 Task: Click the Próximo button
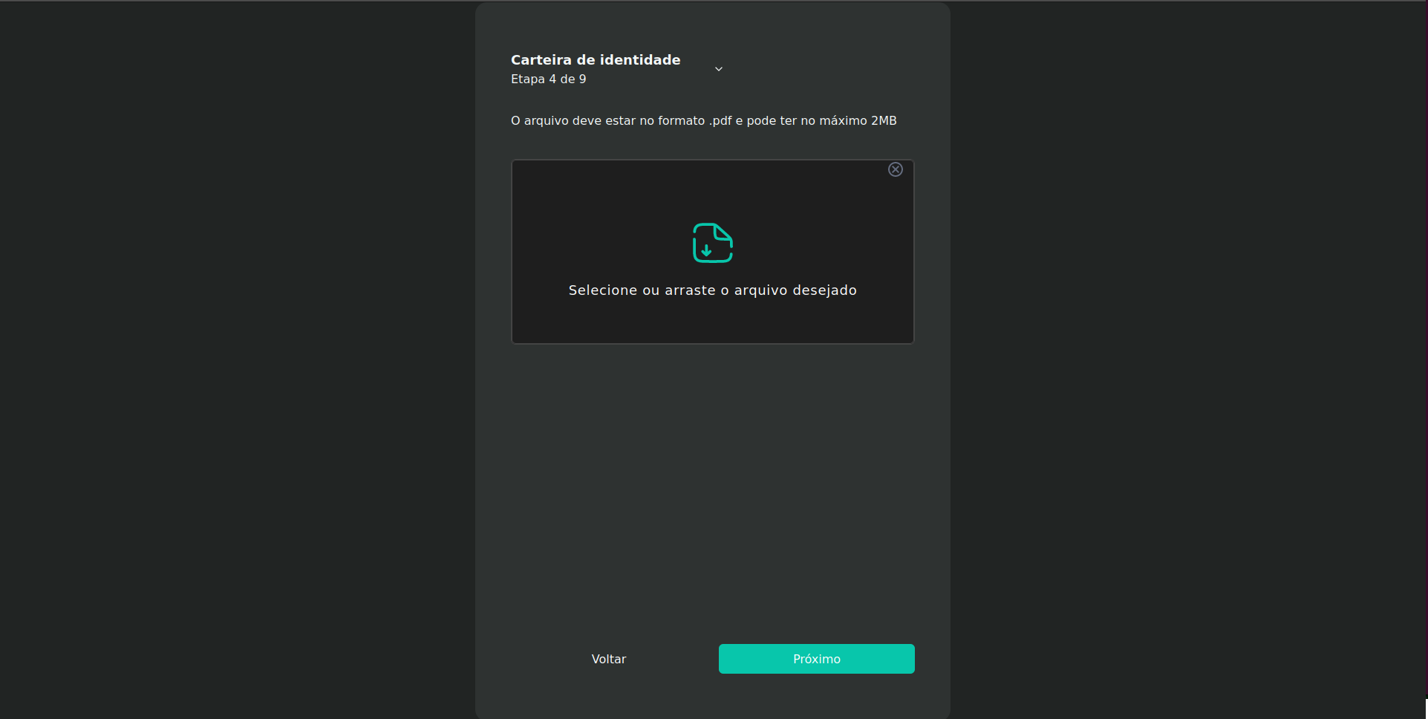point(816,659)
